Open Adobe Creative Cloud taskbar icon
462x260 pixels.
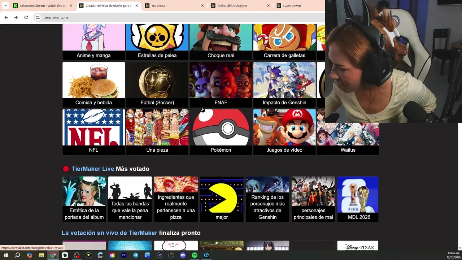[112, 255]
